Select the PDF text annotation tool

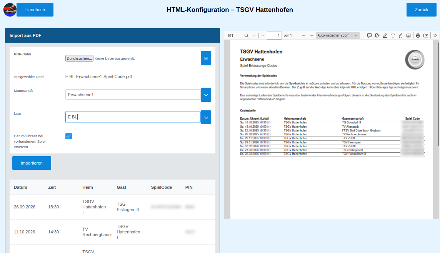pyautogui.click(x=393, y=36)
